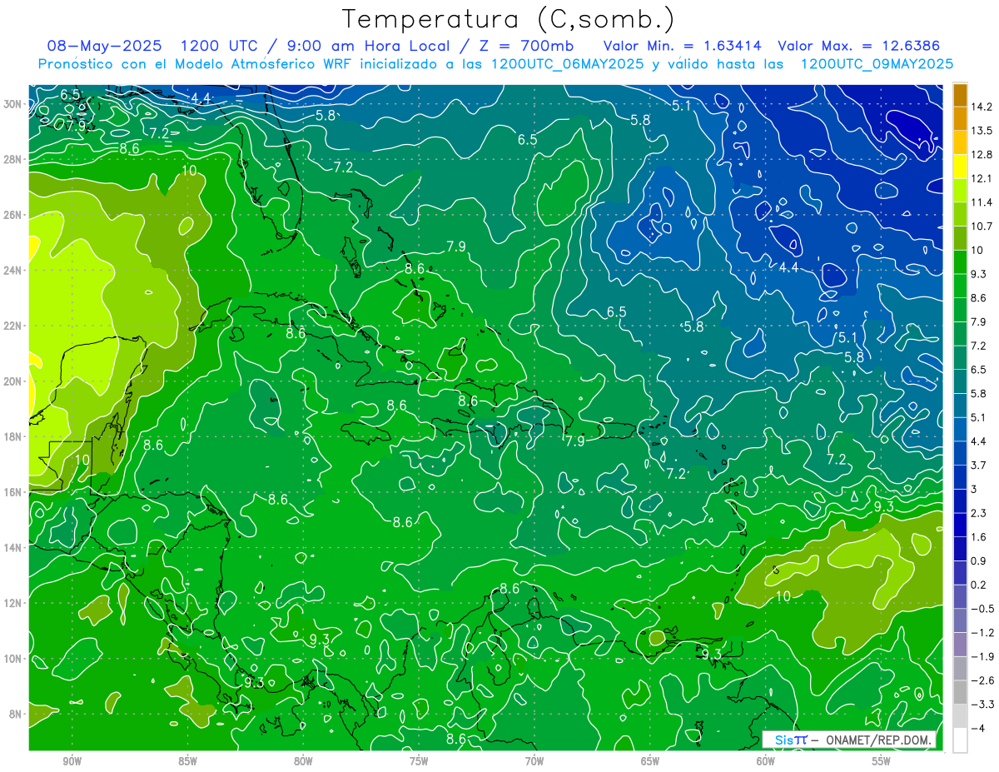
Task: Click the 10.7 value on the color legend
Action: 982,227
